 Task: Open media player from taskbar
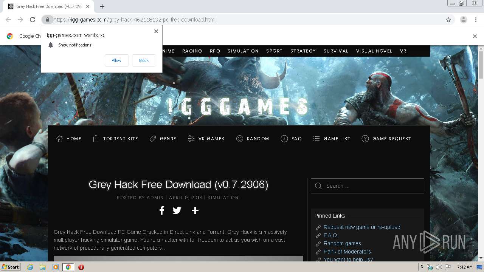56,267
